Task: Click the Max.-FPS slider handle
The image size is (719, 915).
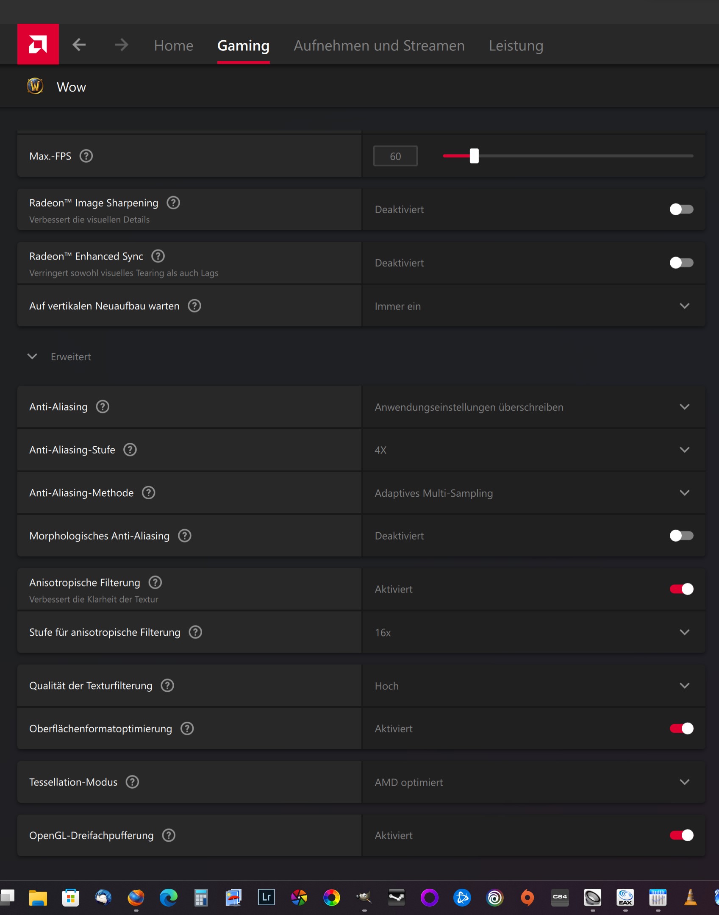Action: point(474,156)
